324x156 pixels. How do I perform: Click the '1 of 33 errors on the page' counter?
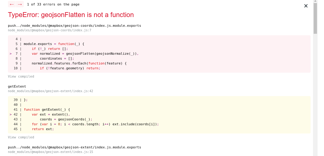(53, 4)
